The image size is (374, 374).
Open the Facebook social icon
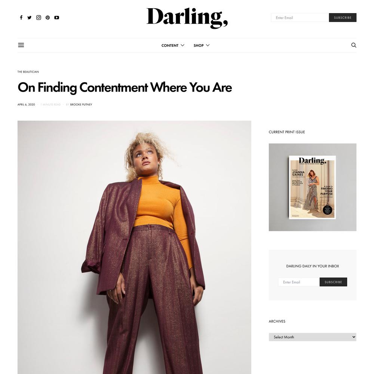pos(21,18)
